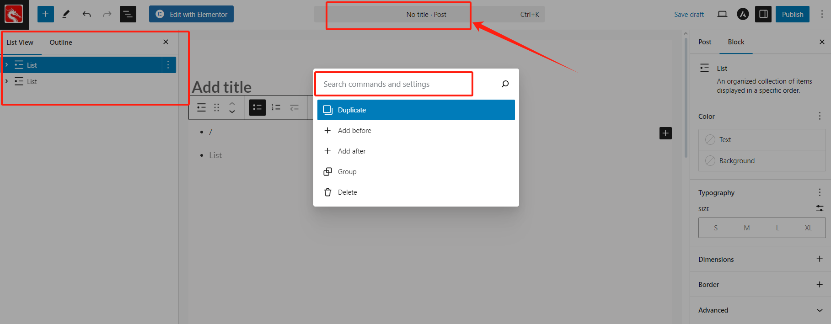Click the Undo arrow icon
This screenshot has height=324, width=831.
(x=86, y=14)
